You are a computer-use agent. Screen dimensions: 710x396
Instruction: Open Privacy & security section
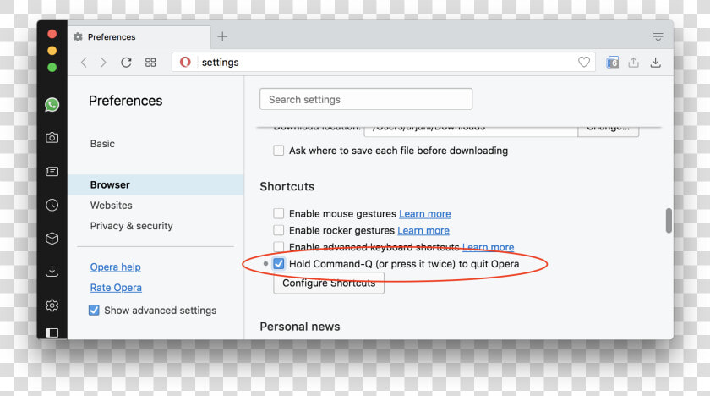(x=131, y=226)
